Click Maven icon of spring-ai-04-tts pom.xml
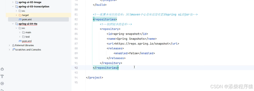This screenshot has height=91, width=254. [x=20, y=41]
